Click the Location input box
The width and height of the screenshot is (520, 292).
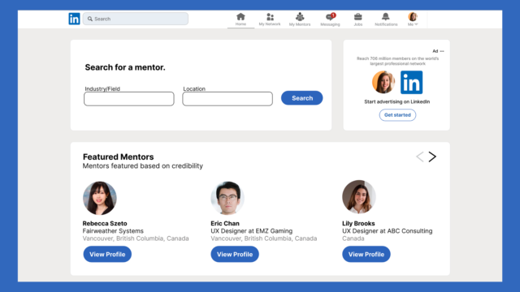(x=227, y=99)
